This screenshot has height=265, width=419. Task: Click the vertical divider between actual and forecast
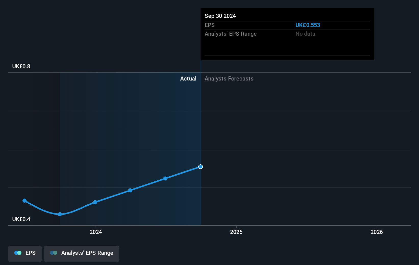(x=201, y=143)
